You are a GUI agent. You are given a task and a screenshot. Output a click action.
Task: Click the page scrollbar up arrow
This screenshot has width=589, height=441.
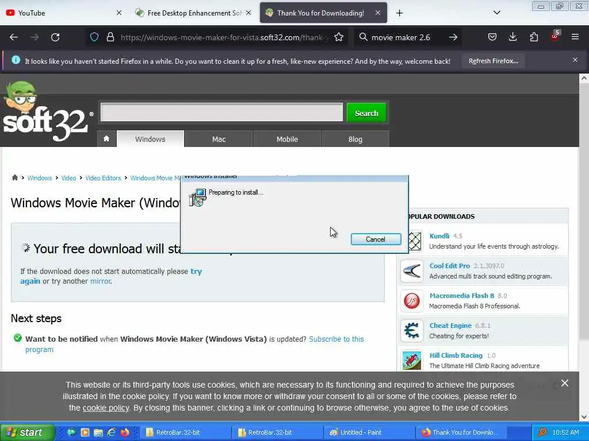pos(584,78)
